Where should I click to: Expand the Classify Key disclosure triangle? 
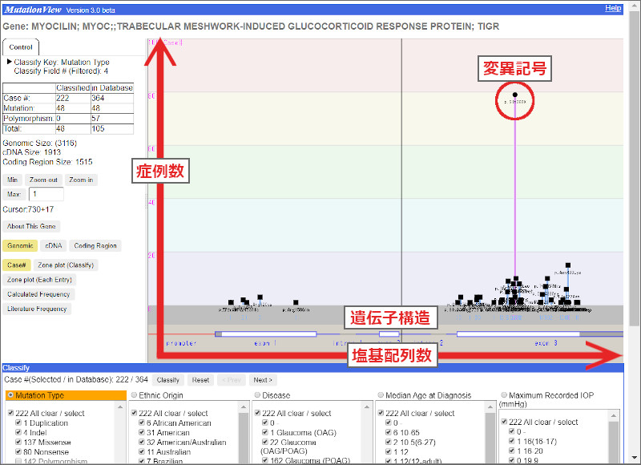pos(10,62)
